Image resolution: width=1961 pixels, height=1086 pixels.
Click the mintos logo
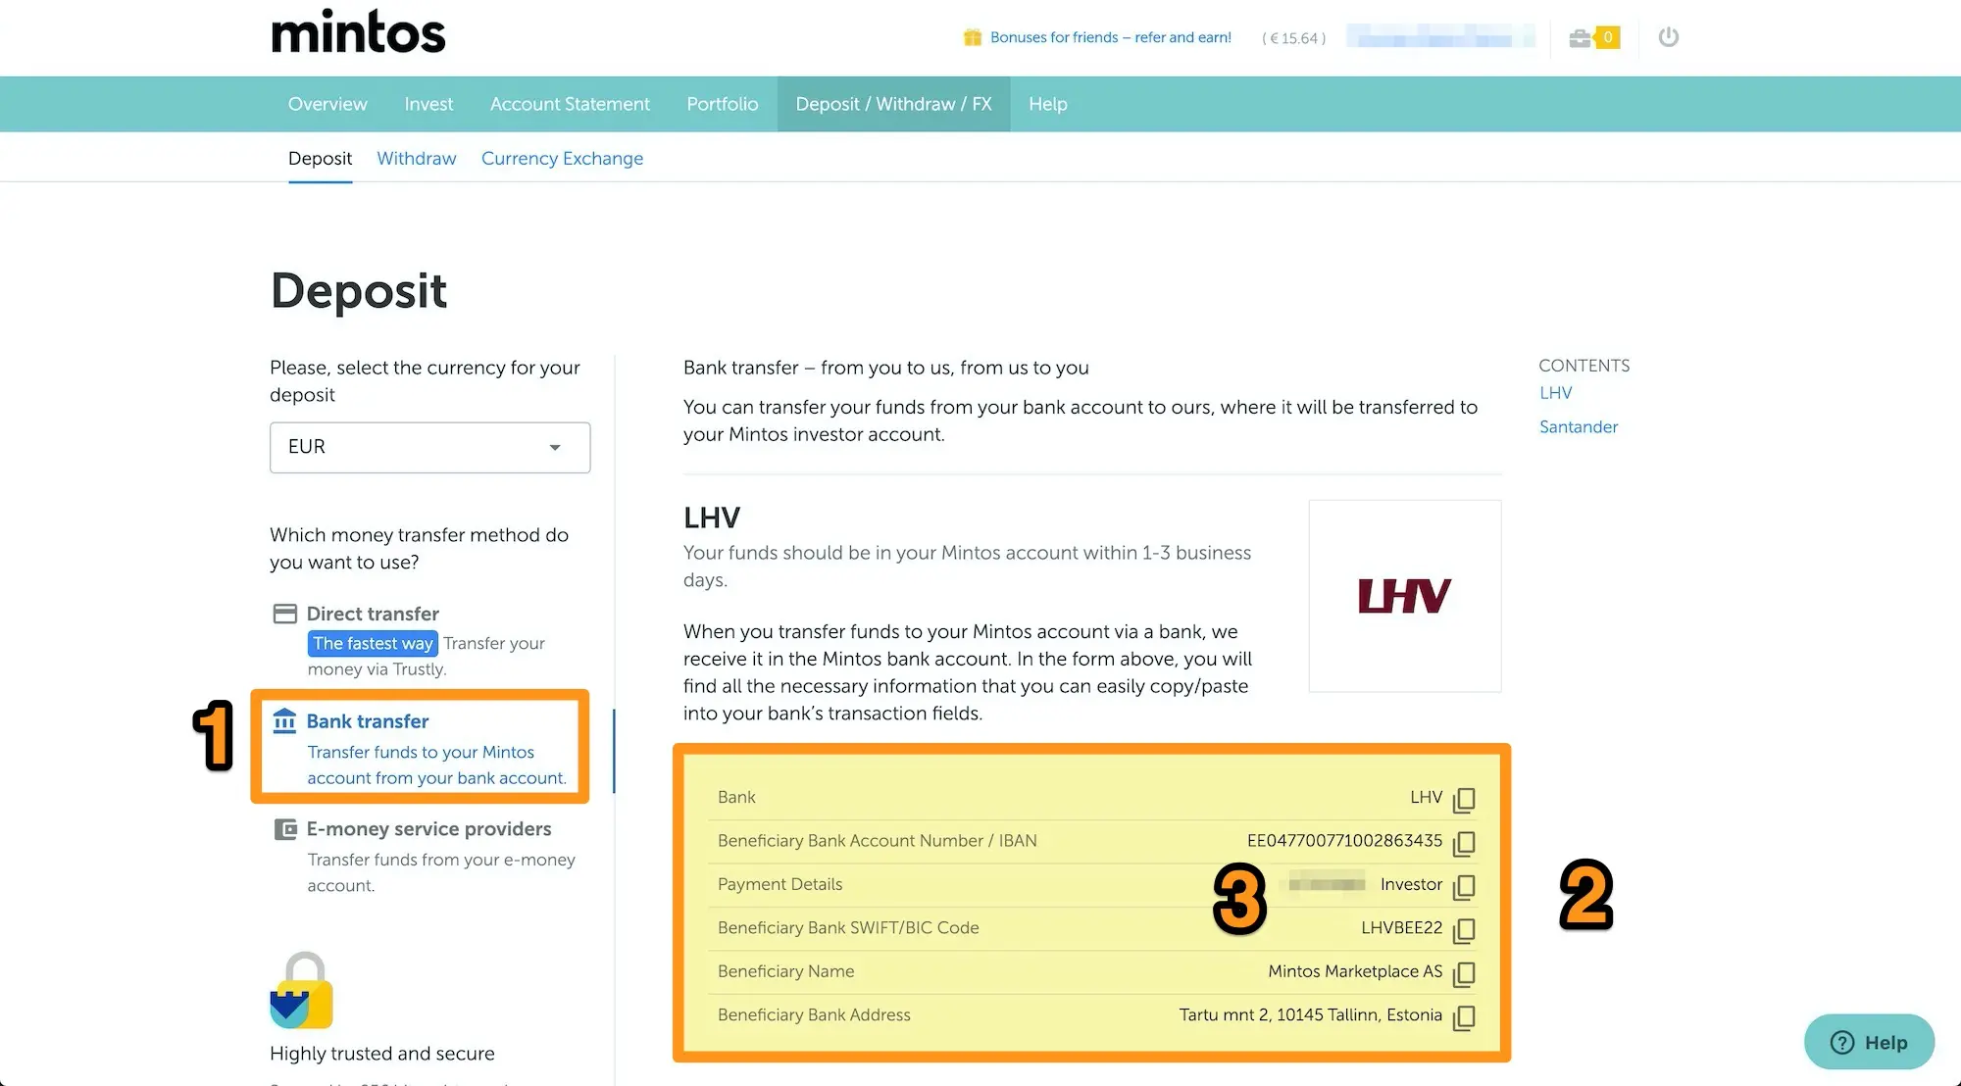pos(358,31)
